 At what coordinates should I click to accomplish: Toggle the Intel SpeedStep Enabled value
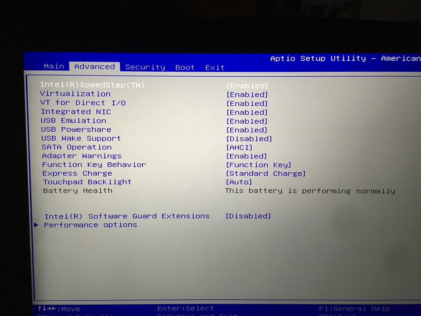pos(247,86)
